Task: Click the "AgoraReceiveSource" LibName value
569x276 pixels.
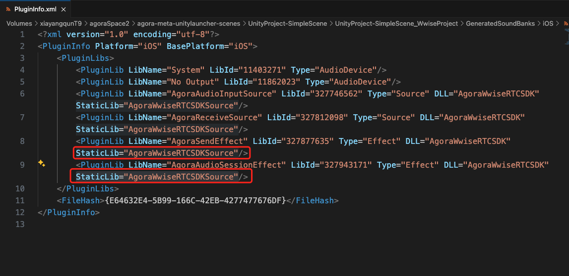Action: [215, 117]
